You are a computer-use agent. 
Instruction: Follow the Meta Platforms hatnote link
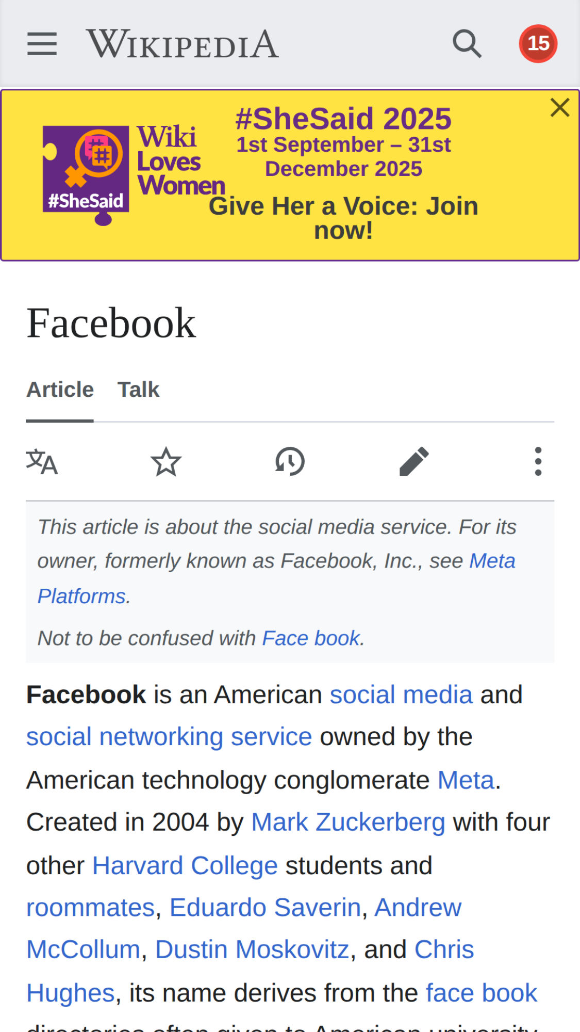(492, 561)
